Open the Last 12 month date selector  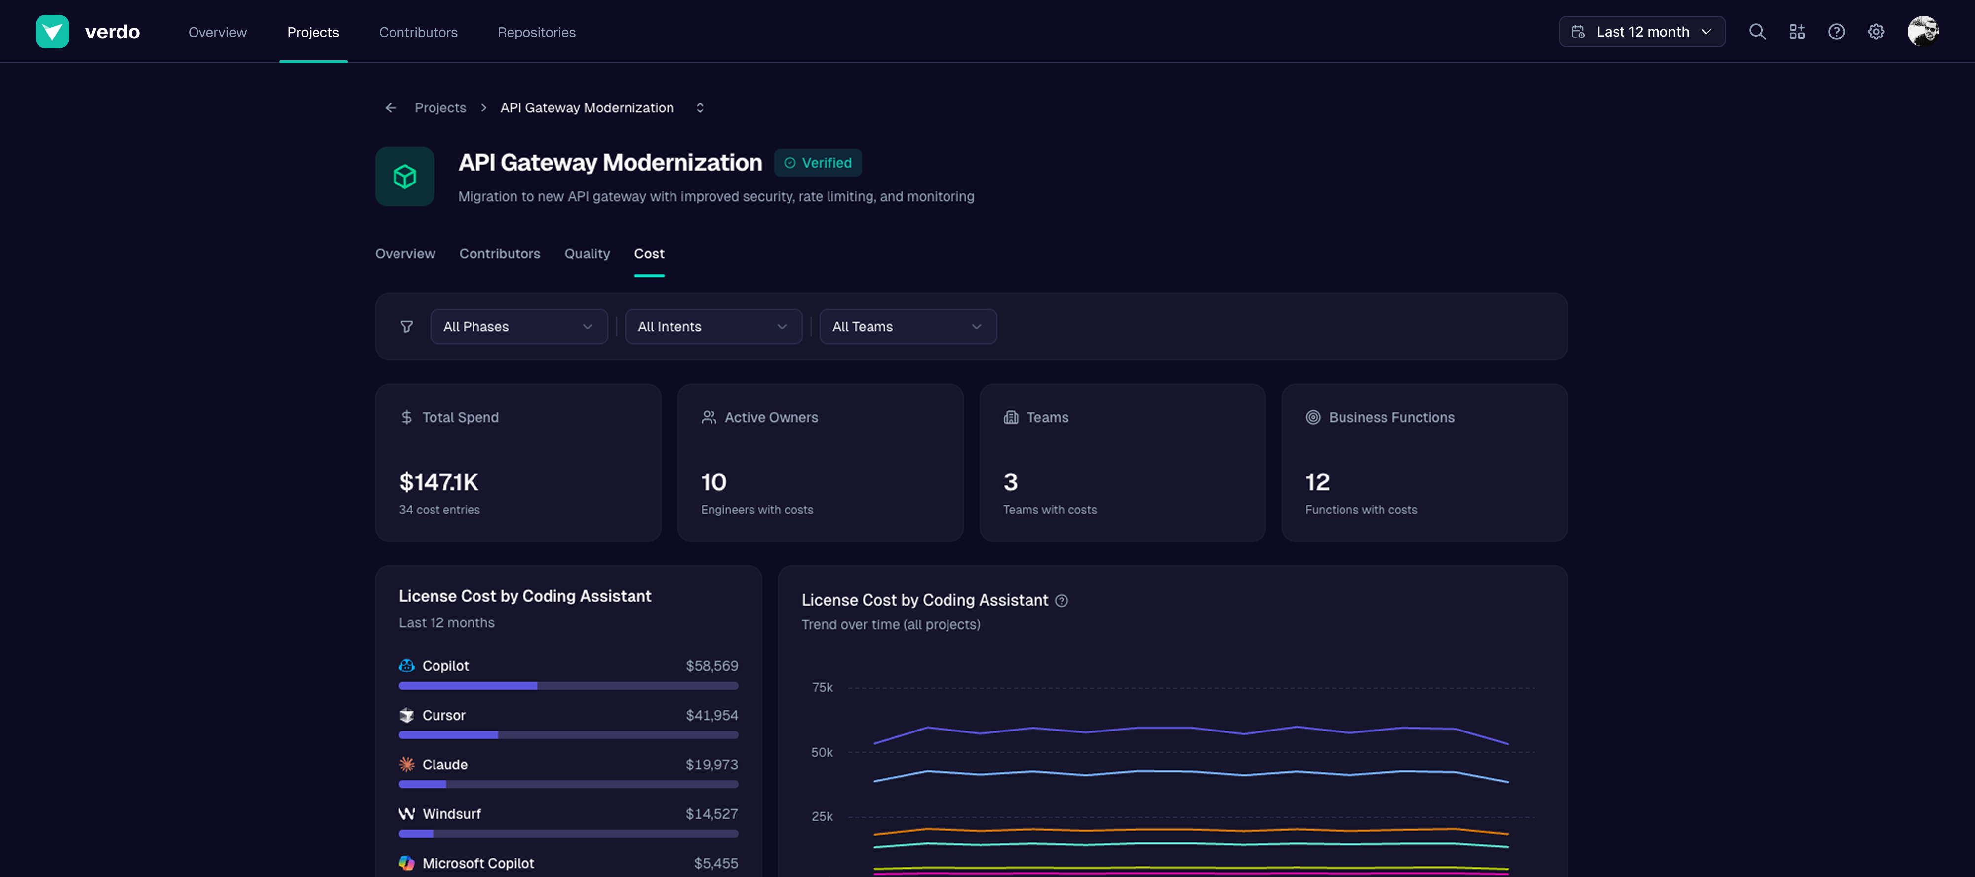point(1642,32)
